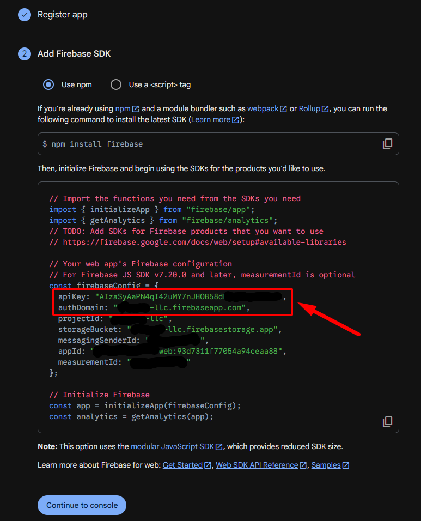This screenshot has height=521, width=421.
Task: Select the Use a <script> tag option
Action: point(116,84)
